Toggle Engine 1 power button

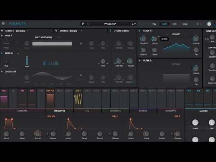point(2,31)
